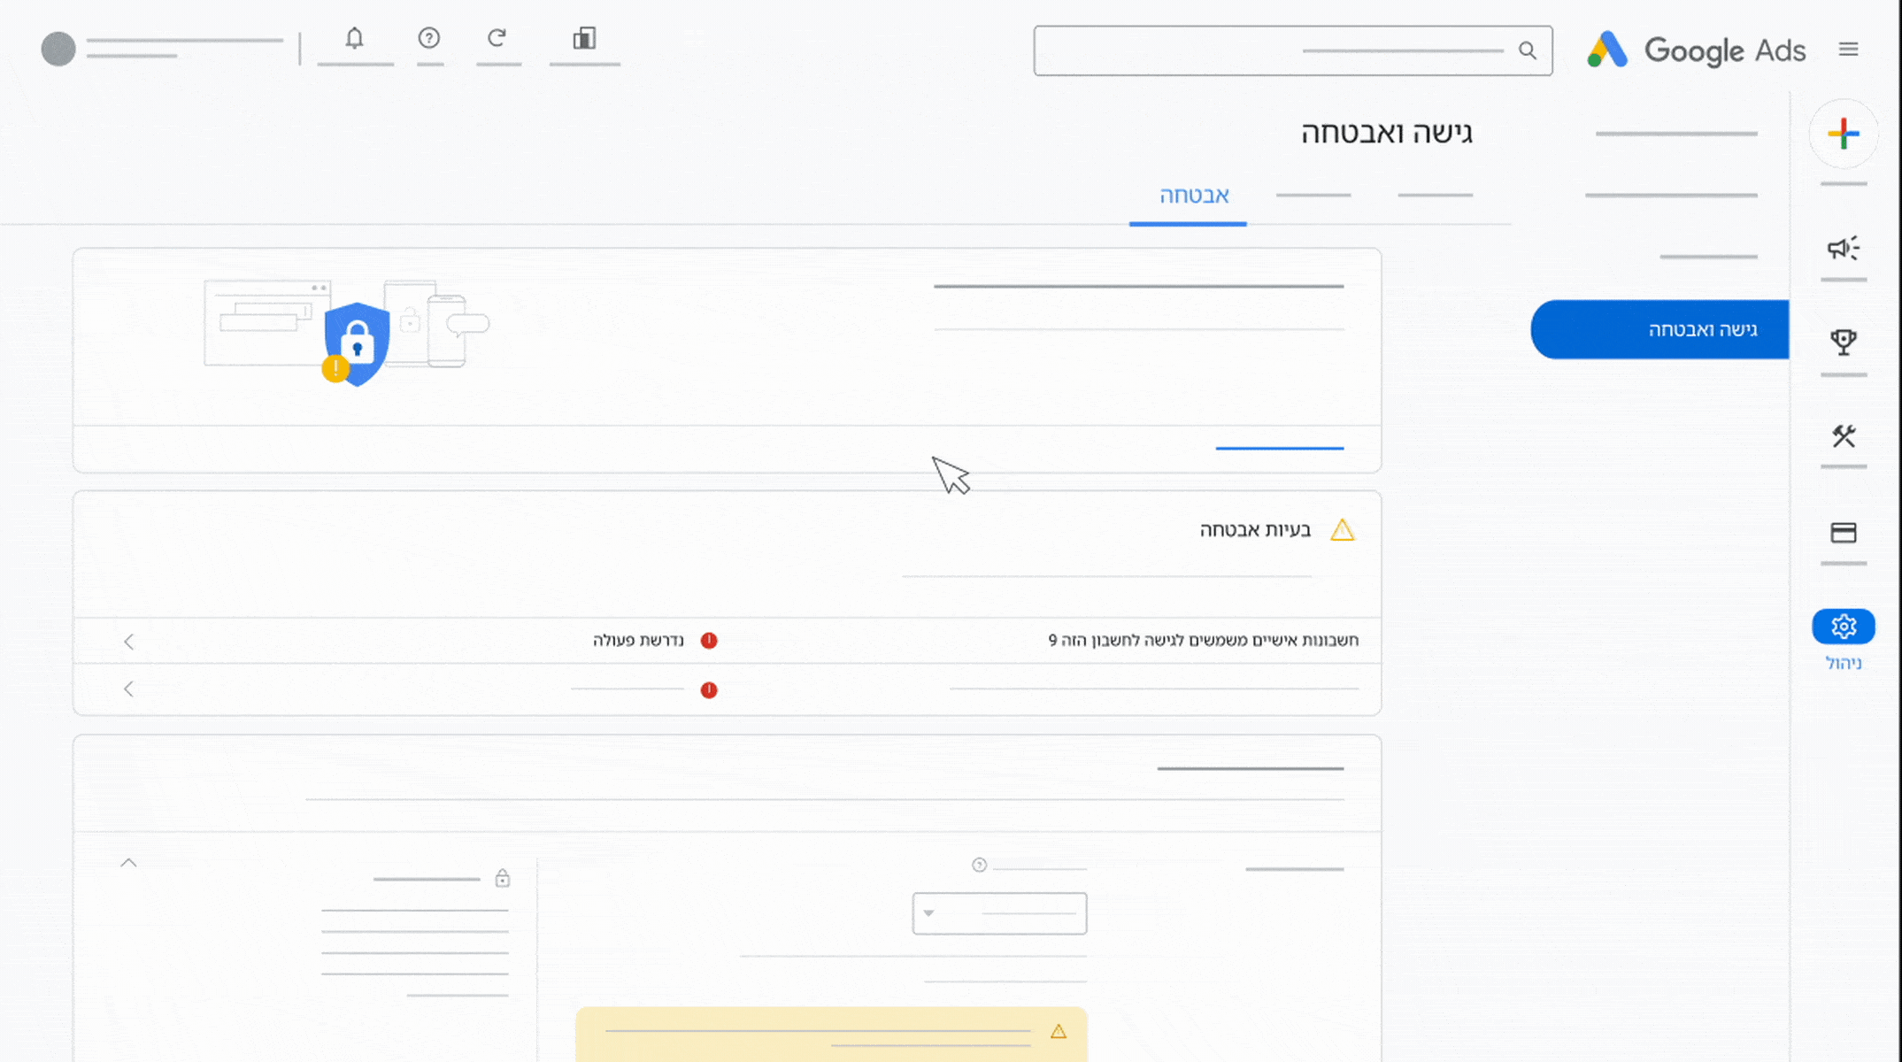
Task: Click the search field magnifier icon
Action: [1528, 50]
